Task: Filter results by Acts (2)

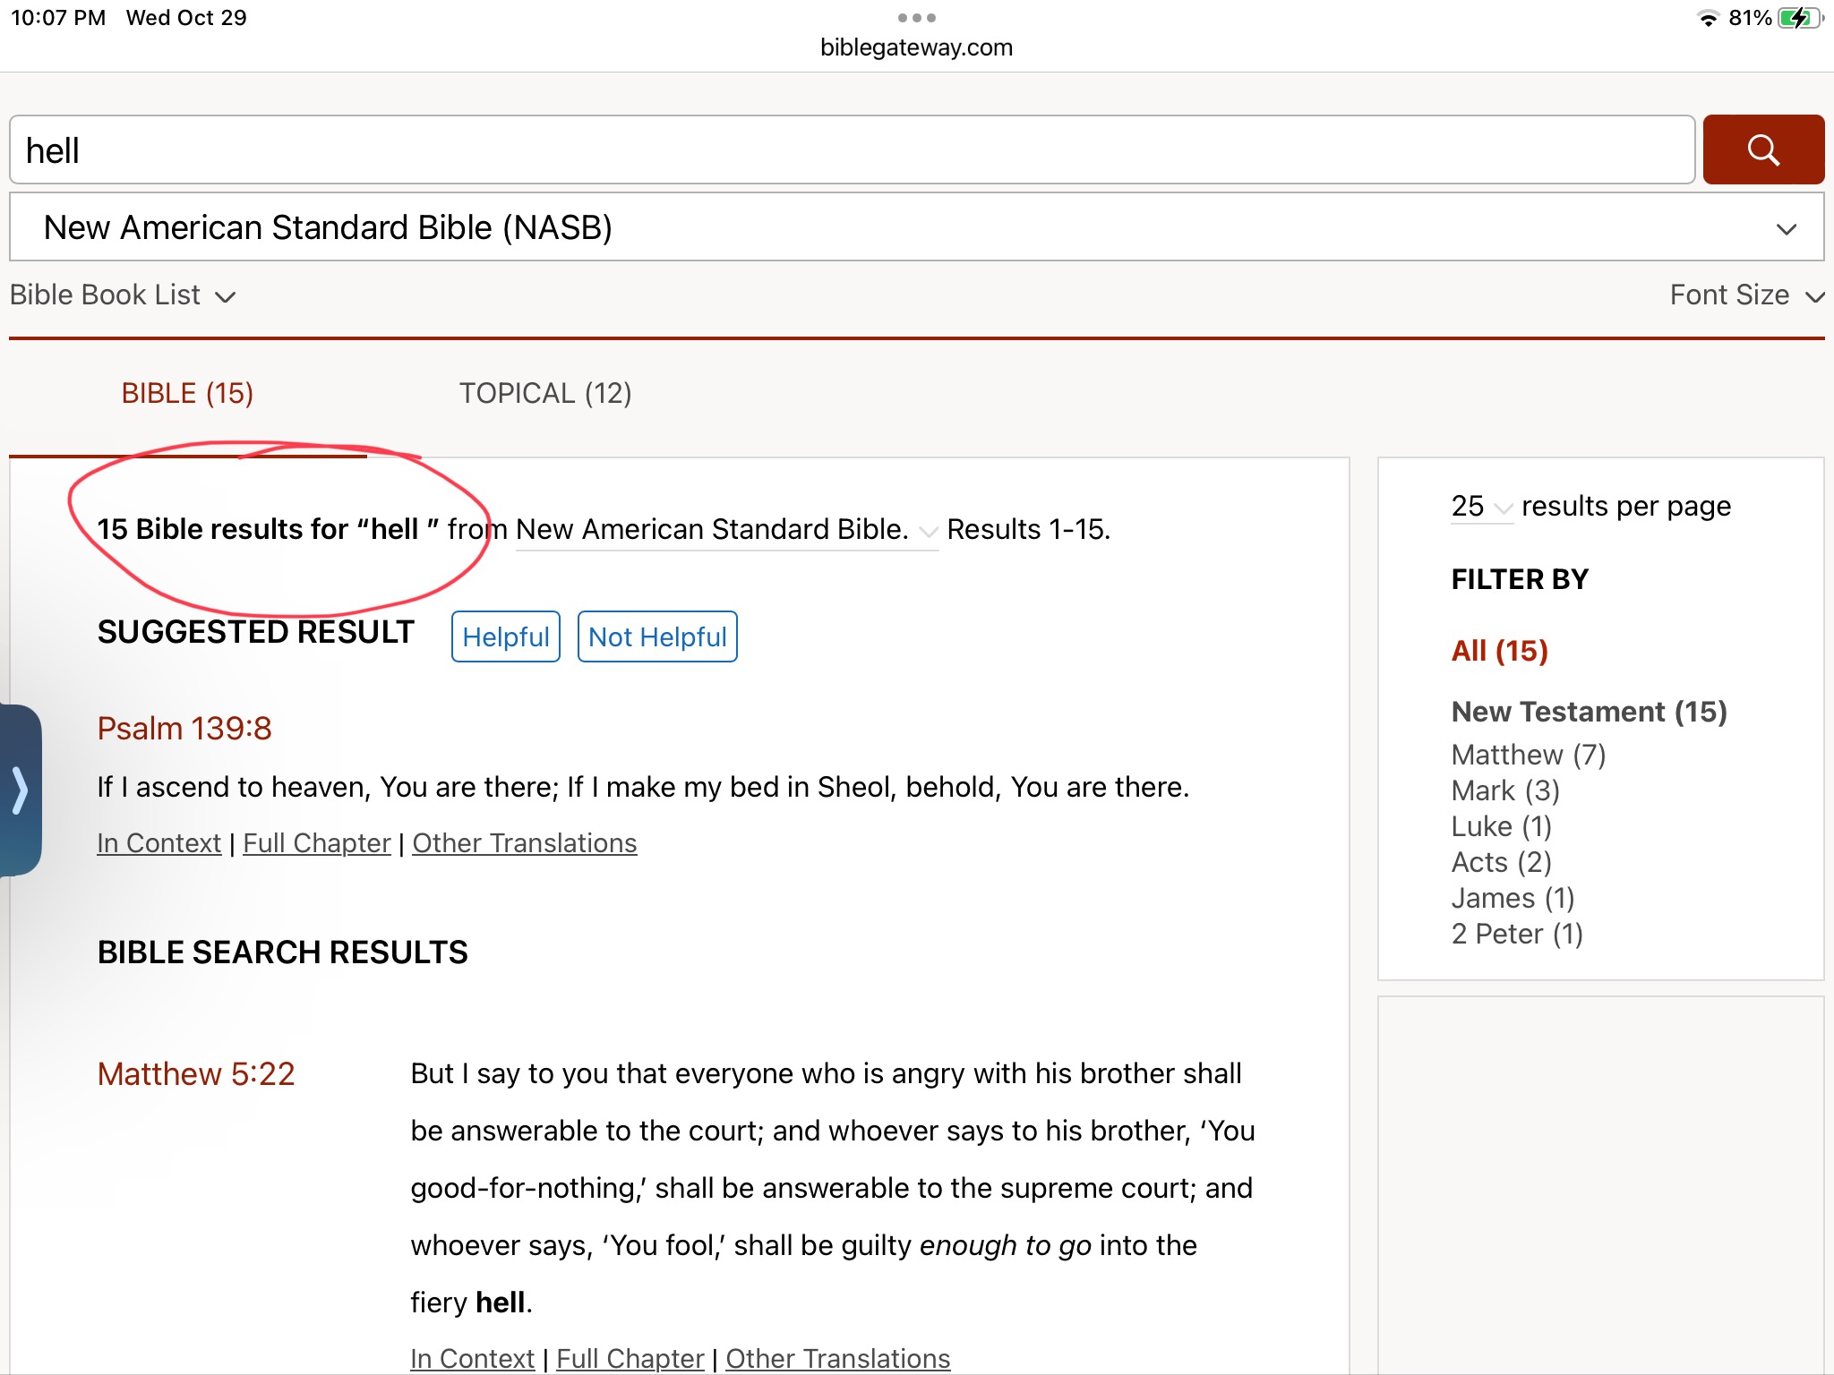Action: [x=1501, y=862]
